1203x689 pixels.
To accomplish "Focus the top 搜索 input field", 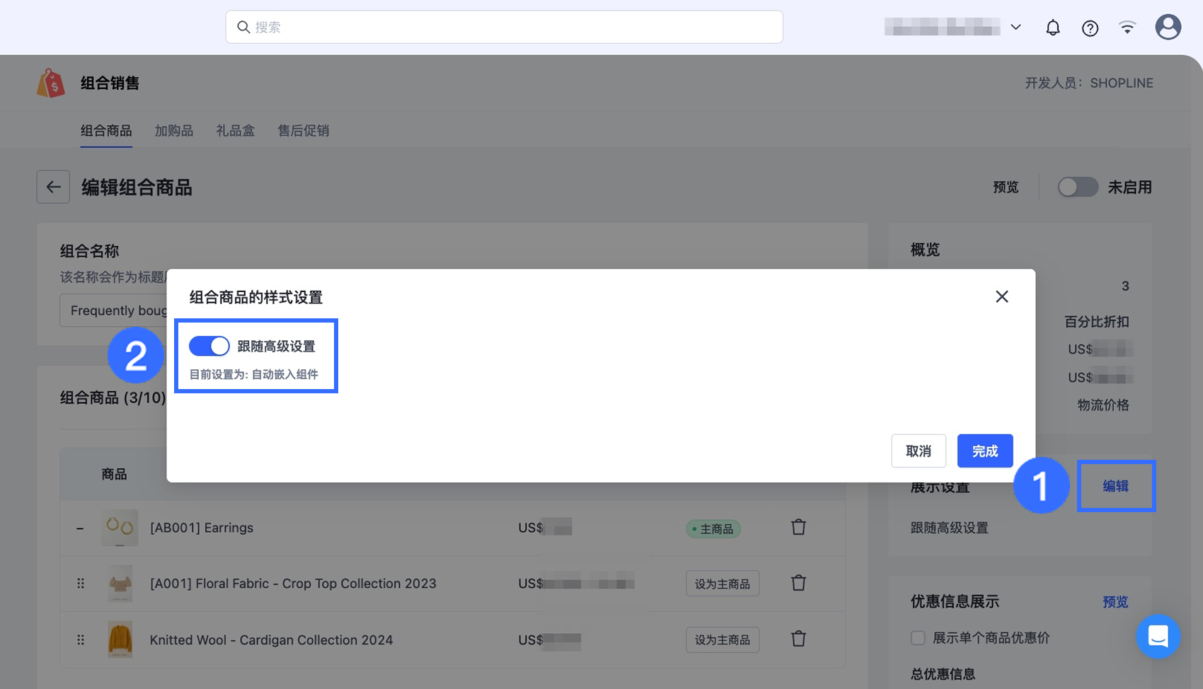I will (x=505, y=27).
